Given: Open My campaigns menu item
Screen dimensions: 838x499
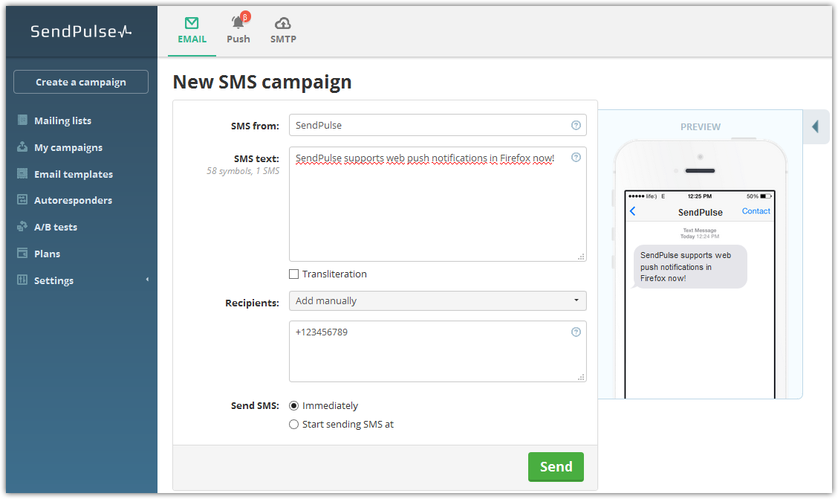Looking at the screenshot, I should tap(68, 147).
